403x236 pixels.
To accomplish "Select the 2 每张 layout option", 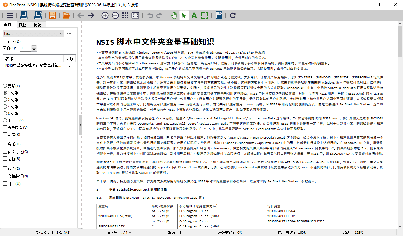I will click(x=5, y=99).
